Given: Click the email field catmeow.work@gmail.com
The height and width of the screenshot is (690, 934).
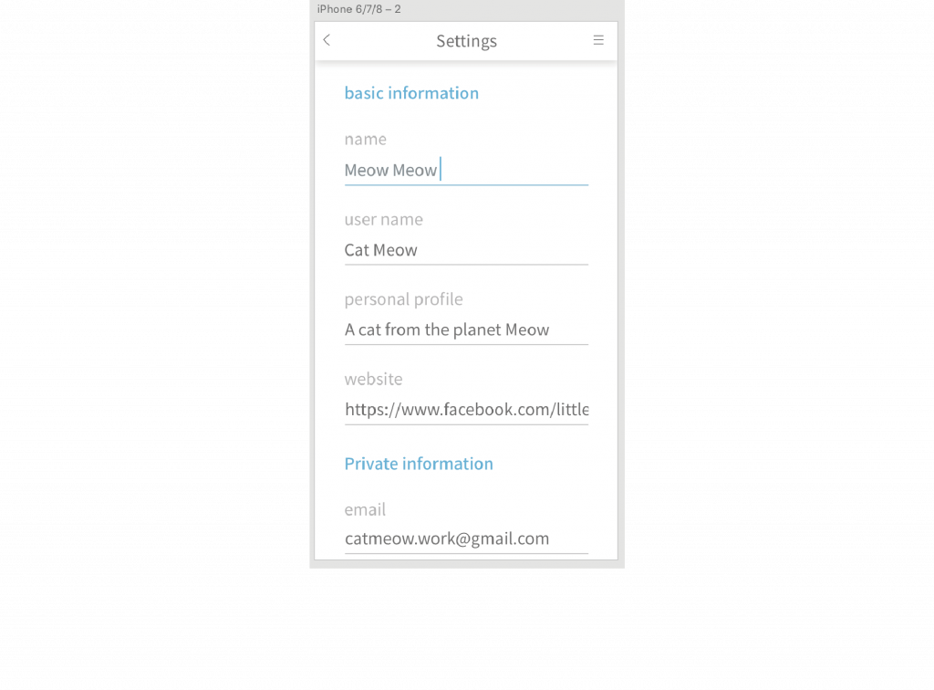Looking at the screenshot, I should (466, 539).
